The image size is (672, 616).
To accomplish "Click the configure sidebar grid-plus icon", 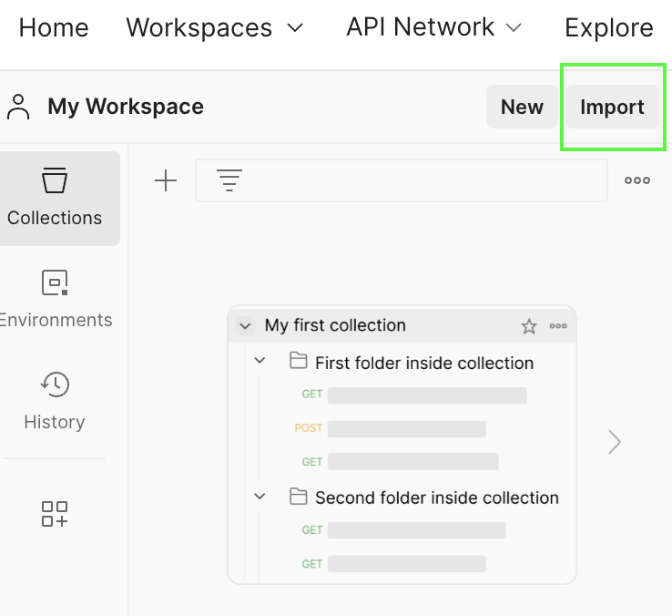I will 55,514.
